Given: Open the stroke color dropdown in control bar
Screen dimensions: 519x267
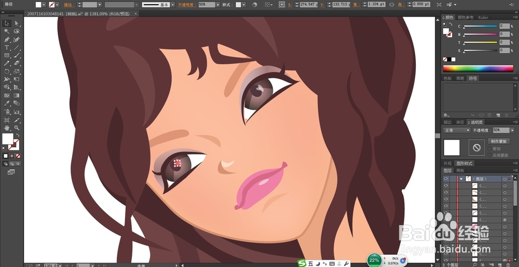Looking at the screenshot, I should pos(57,5).
